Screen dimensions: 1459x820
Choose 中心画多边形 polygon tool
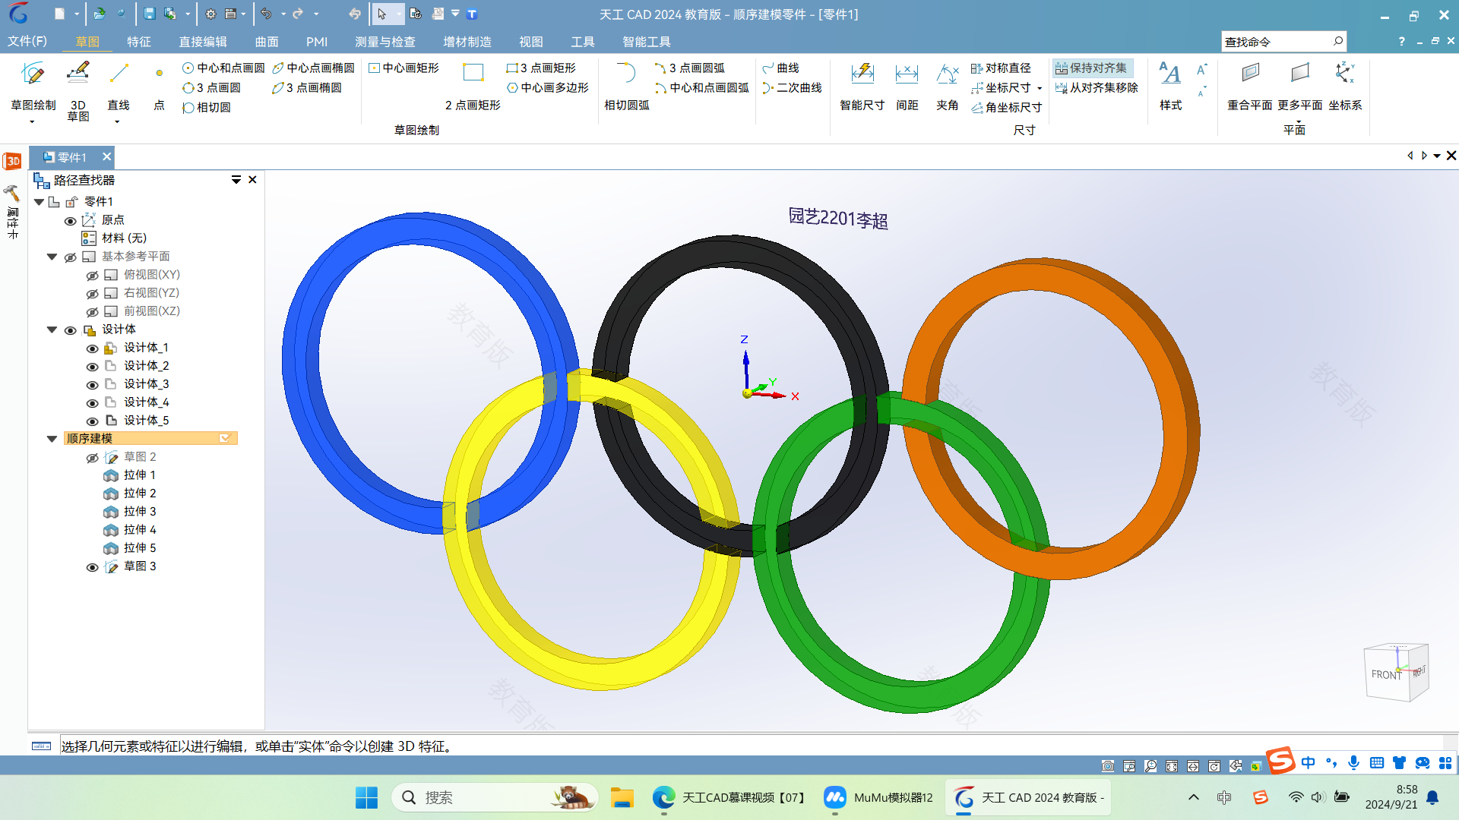547,87
